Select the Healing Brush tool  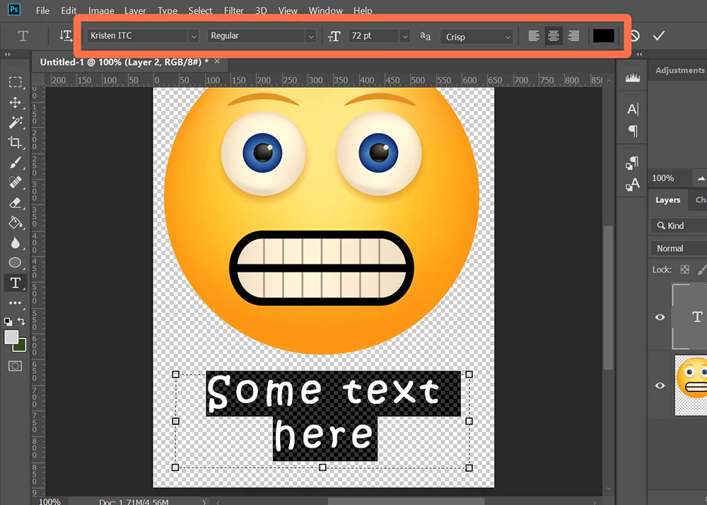(x=15, y=182)
